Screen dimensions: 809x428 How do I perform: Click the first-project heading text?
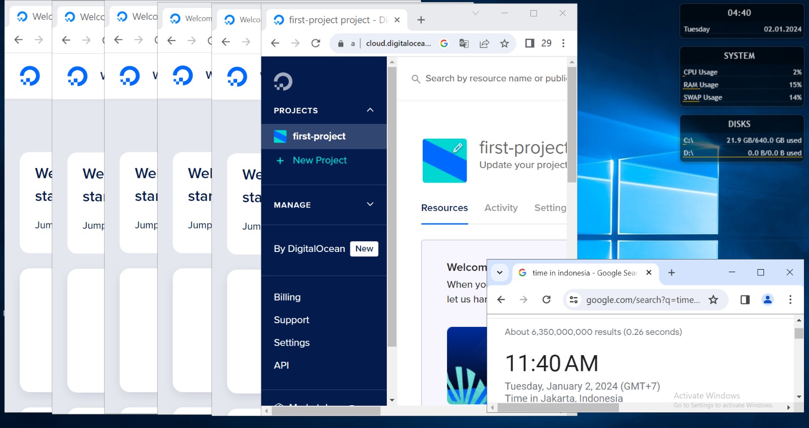coord(523,148)
